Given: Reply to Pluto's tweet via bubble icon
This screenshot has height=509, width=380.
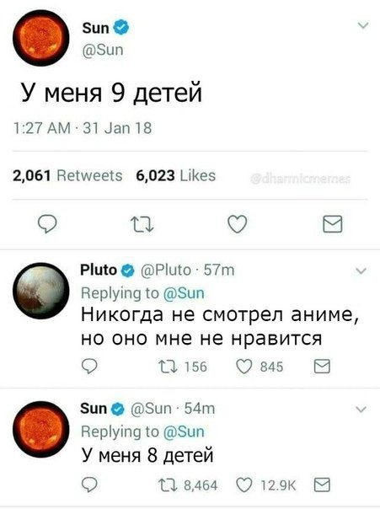Looking at the screenshot, I should click(89, 367).
